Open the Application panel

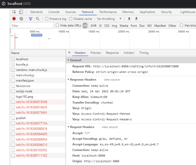pyautogui.click(x=147, y=12)
